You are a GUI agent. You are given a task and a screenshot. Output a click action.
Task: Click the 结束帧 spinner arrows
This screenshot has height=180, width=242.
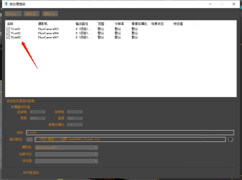[82, 112]
